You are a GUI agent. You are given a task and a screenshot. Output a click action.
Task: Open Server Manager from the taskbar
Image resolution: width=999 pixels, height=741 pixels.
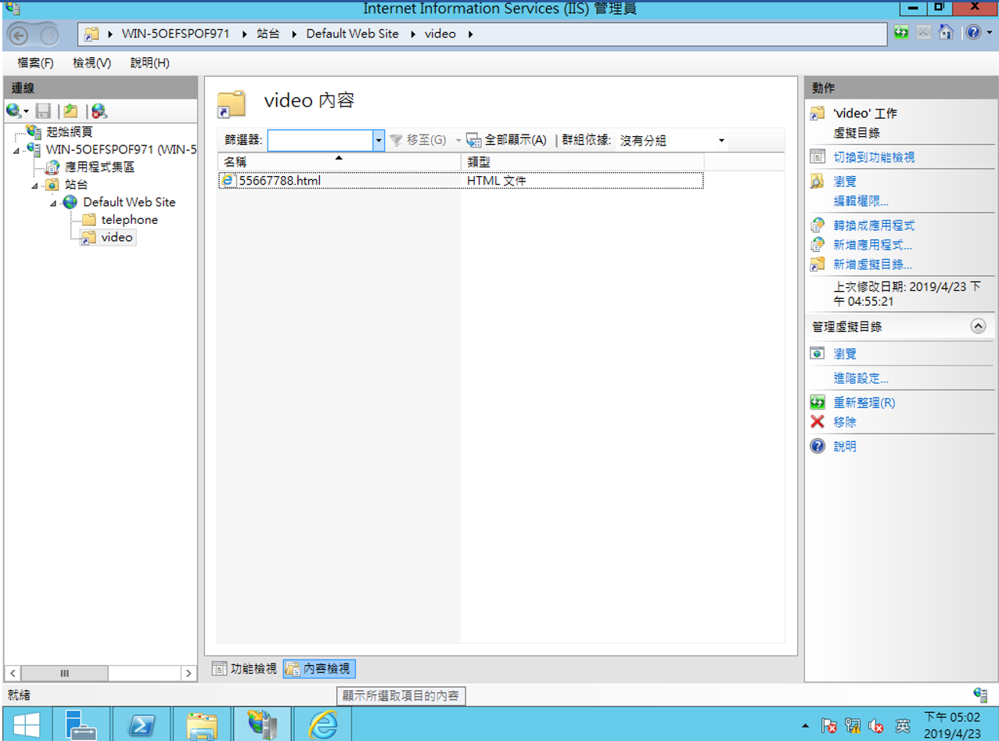point(81,725)
